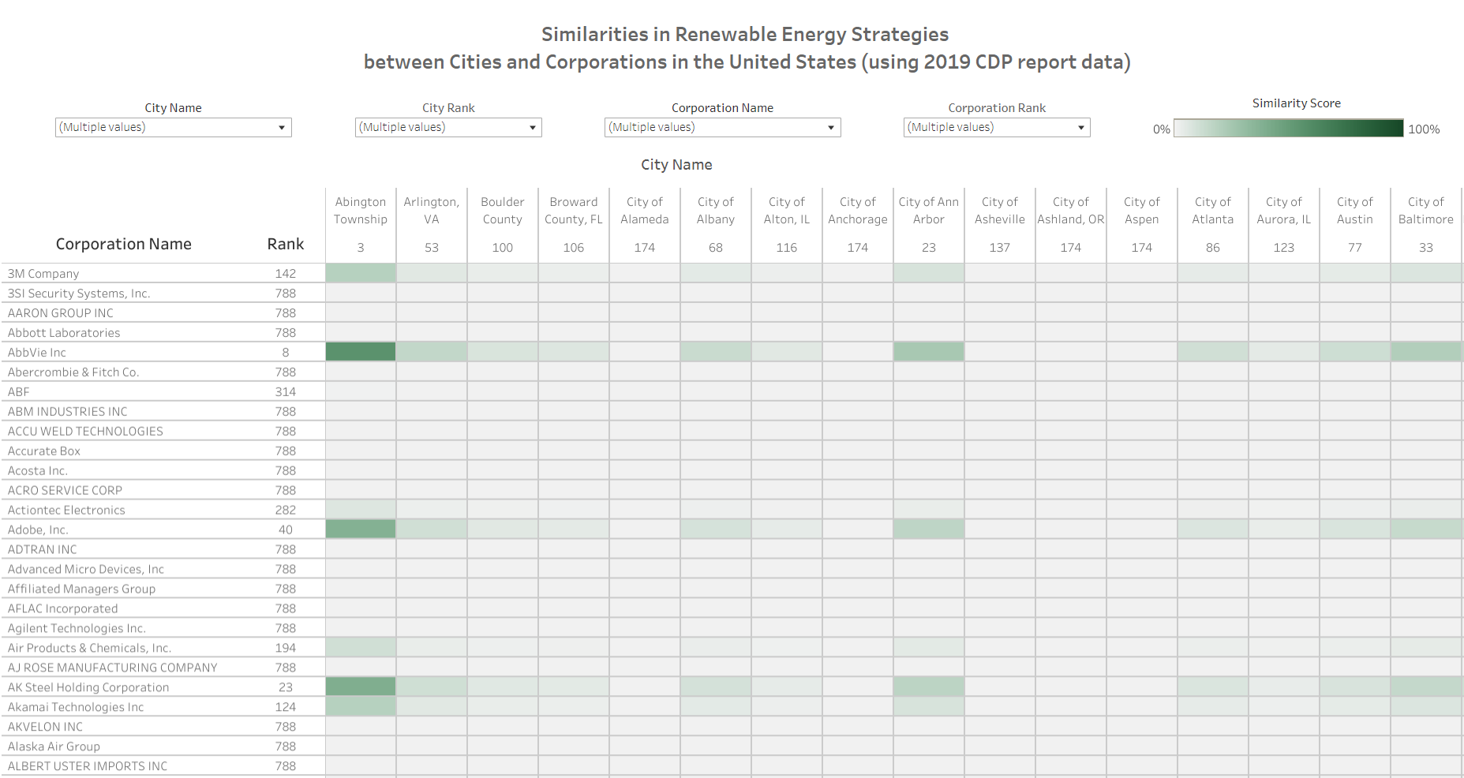This screenshot has width=1464, height=778.
Task: Select the ABF row label
Action: 18,391
